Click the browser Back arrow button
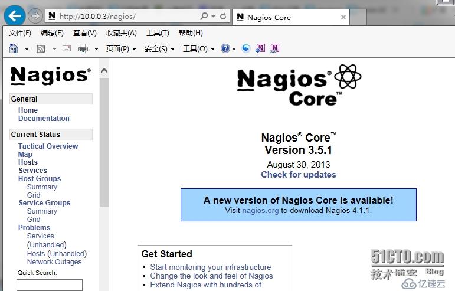This screenshot has width=455, height=291. 15,16
